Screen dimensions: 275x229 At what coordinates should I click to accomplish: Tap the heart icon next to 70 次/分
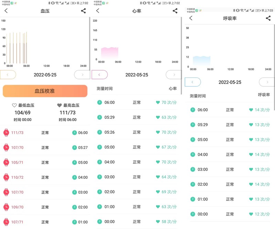158,102
